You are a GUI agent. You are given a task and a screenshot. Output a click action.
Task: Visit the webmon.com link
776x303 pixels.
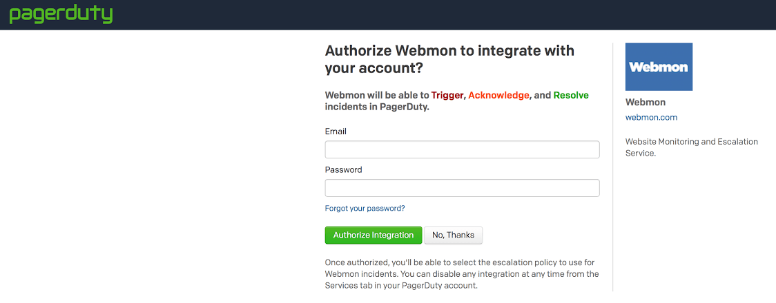click(651, 118)
